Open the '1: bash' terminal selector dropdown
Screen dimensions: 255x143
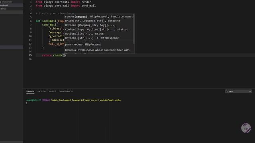tap(238, 91)
